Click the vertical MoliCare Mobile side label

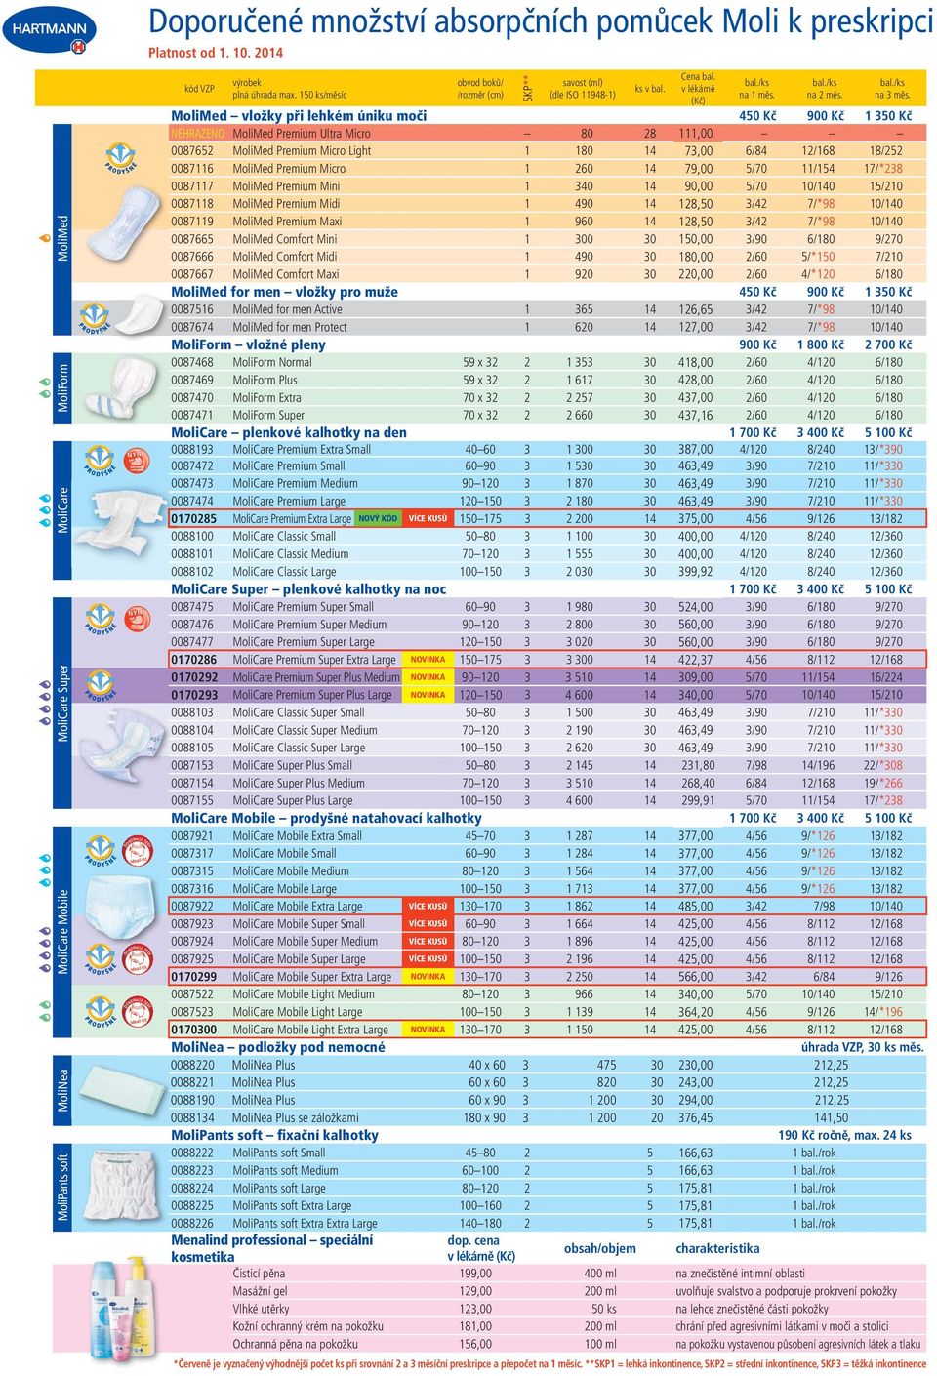pos(62,932)
